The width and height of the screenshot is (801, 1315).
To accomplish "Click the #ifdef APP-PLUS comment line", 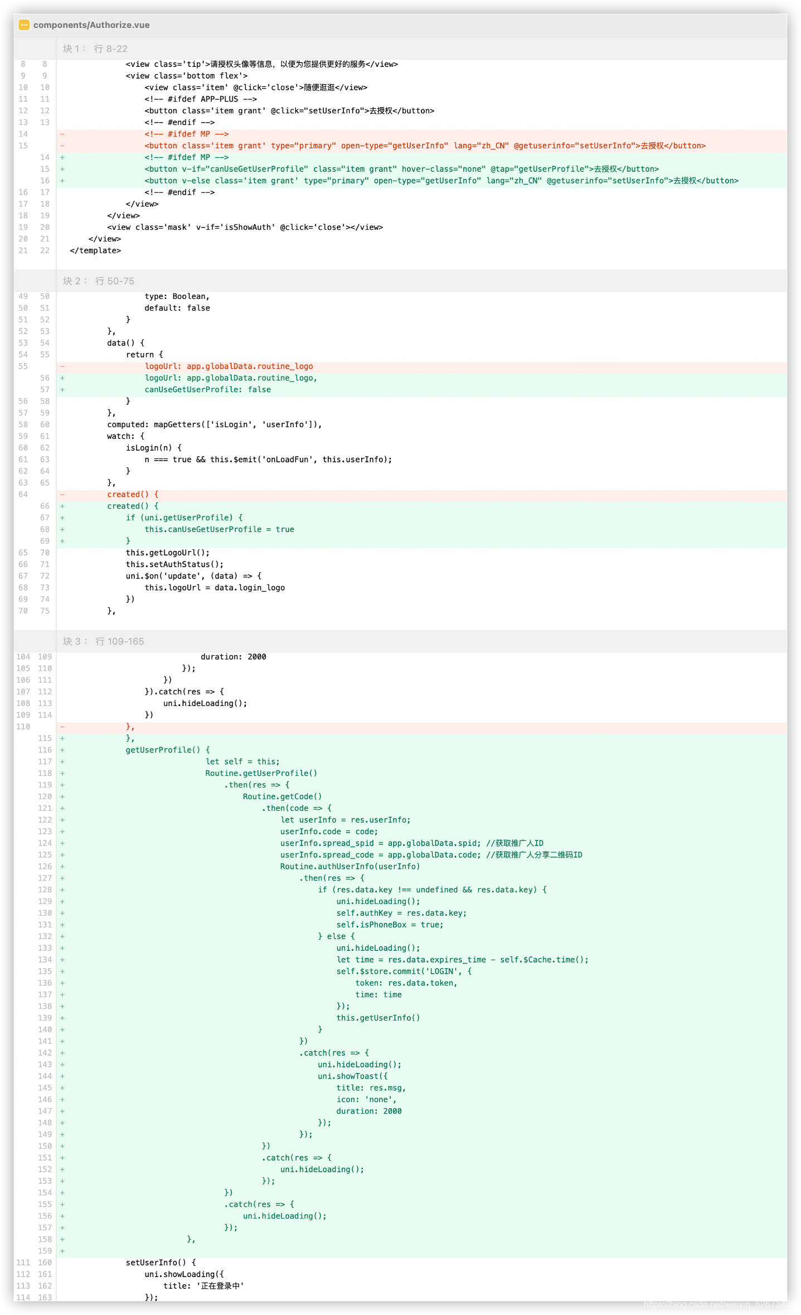I will coord(201,99).
